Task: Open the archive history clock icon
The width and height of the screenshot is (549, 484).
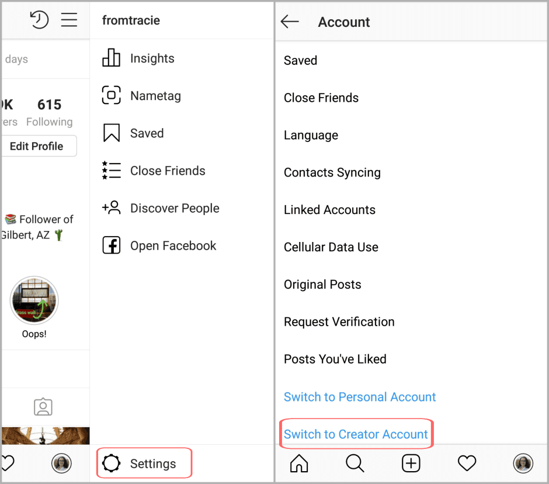Action: click(x=39, y=19)
